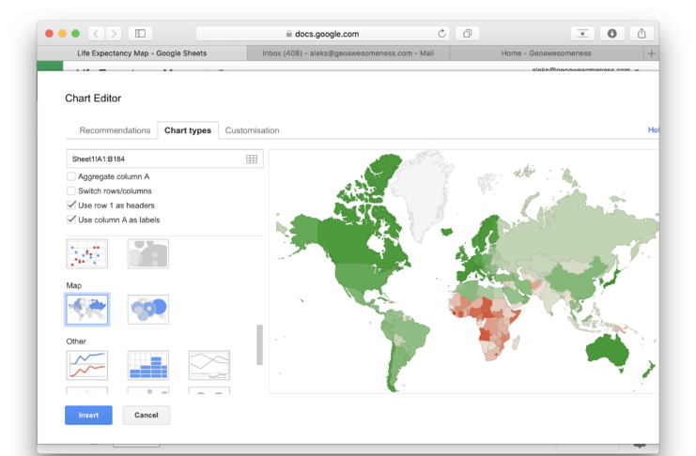Choose the scatter chart thumbnail

point(87,253)
